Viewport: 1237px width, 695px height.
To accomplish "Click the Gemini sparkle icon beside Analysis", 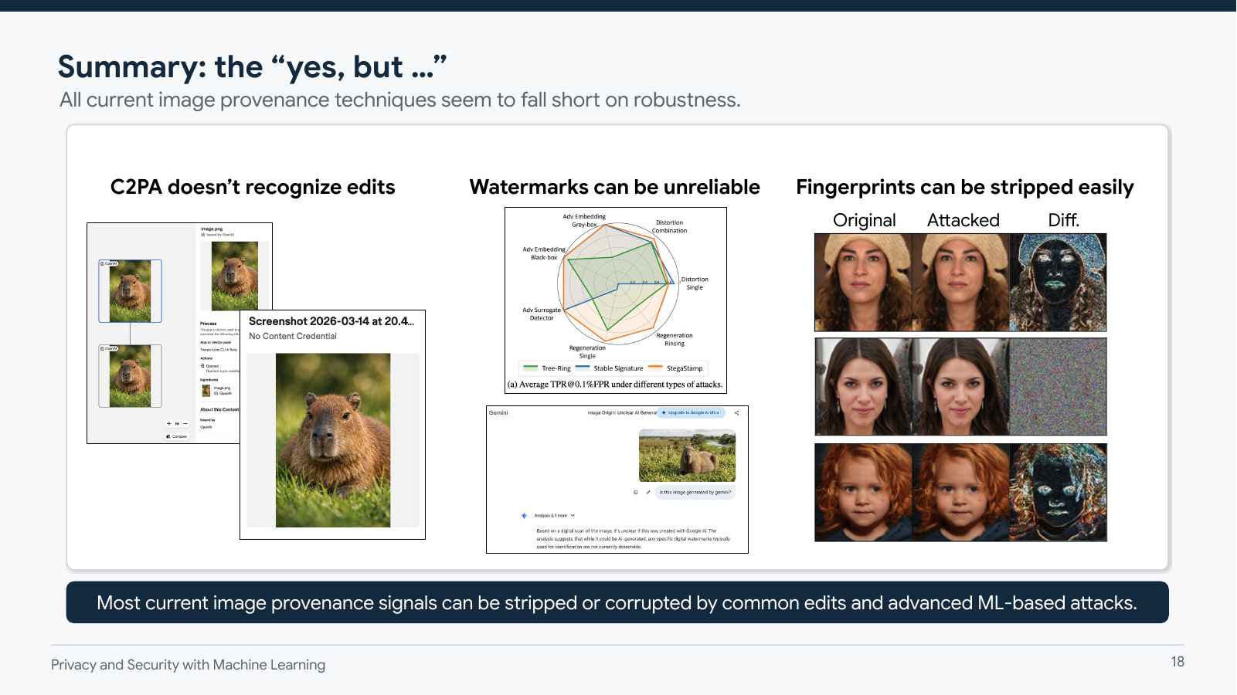I will tap(524, 516).
